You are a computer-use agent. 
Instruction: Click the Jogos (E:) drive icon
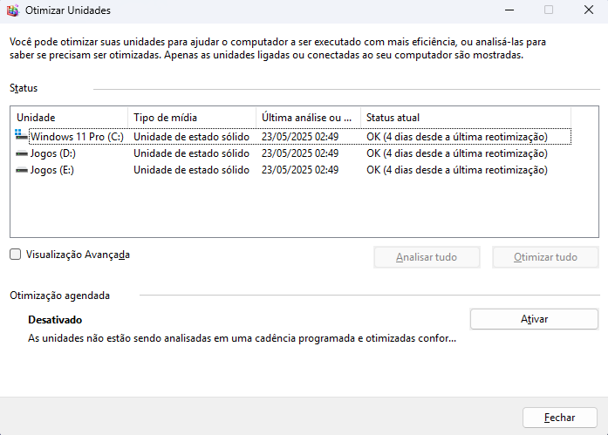tap(21, 171)
